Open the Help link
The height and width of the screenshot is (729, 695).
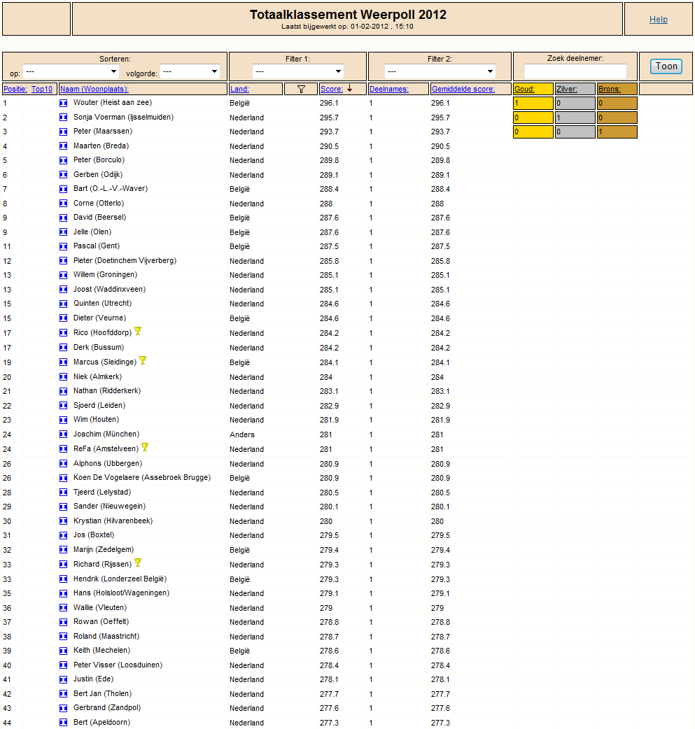point(658,20)
